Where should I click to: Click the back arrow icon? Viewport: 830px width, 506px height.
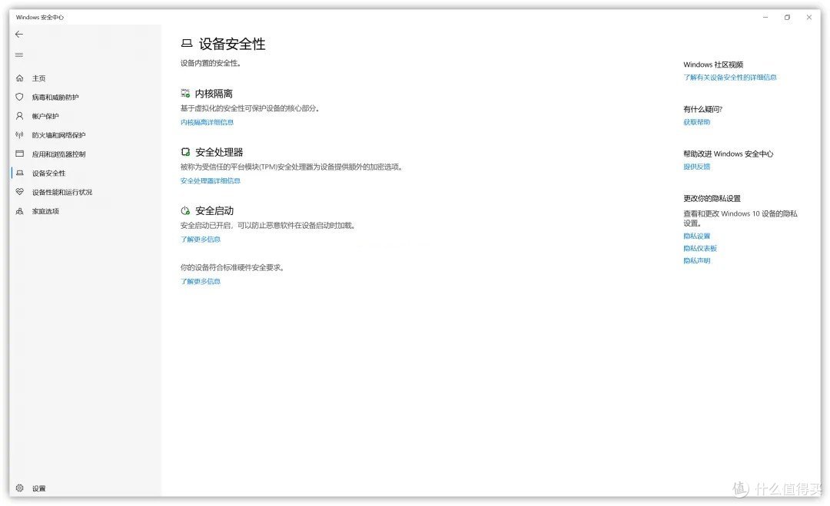[x=19, y=35]
